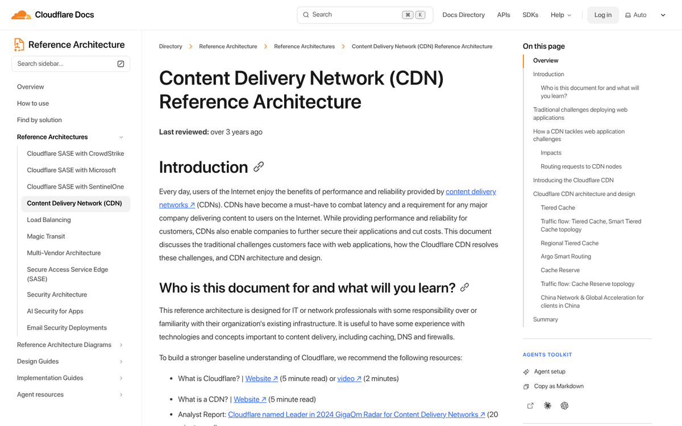This screenshot has height=426, width=682.
Task: Click the Reference Architecture section icon
Action: 19,44
